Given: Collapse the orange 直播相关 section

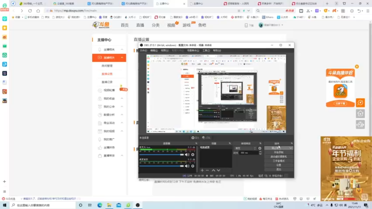Looking at the screenshot, I should (122, 58).
